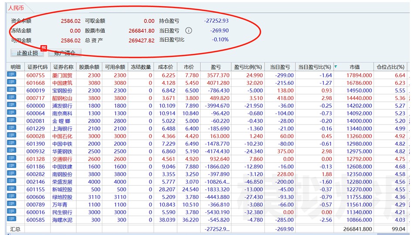The width and height of the screenshot is (418, 235).
Task: Sort by the 仓位占比(%) column header
Action: 391,67
